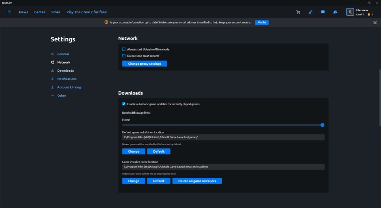Viewport: 381px width, 208px height.
Task: Click the Network section heading
Action: click(x=128, y=38)
